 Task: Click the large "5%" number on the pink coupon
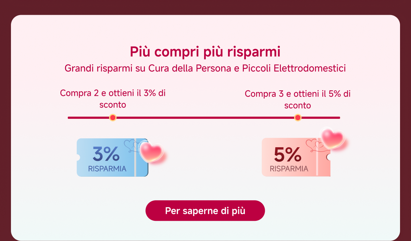point(287,155)
